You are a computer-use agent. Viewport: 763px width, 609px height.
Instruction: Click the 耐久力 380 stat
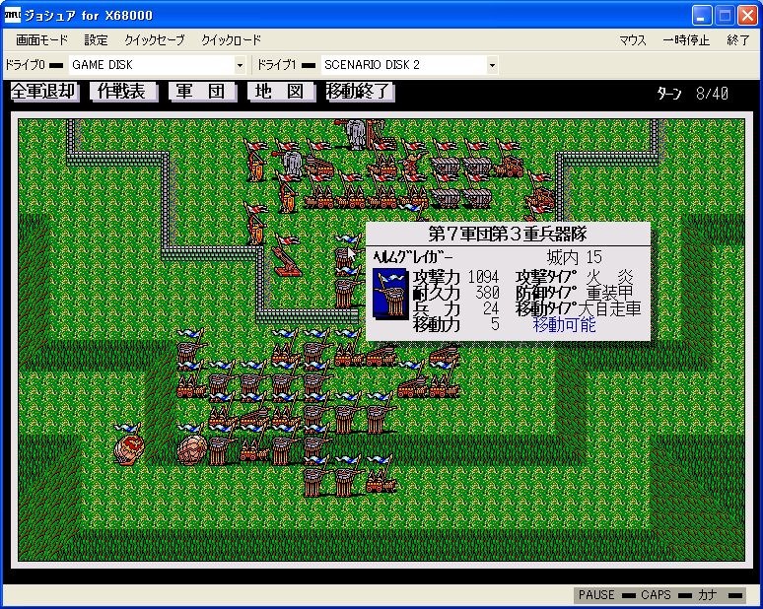pos(456,293)
